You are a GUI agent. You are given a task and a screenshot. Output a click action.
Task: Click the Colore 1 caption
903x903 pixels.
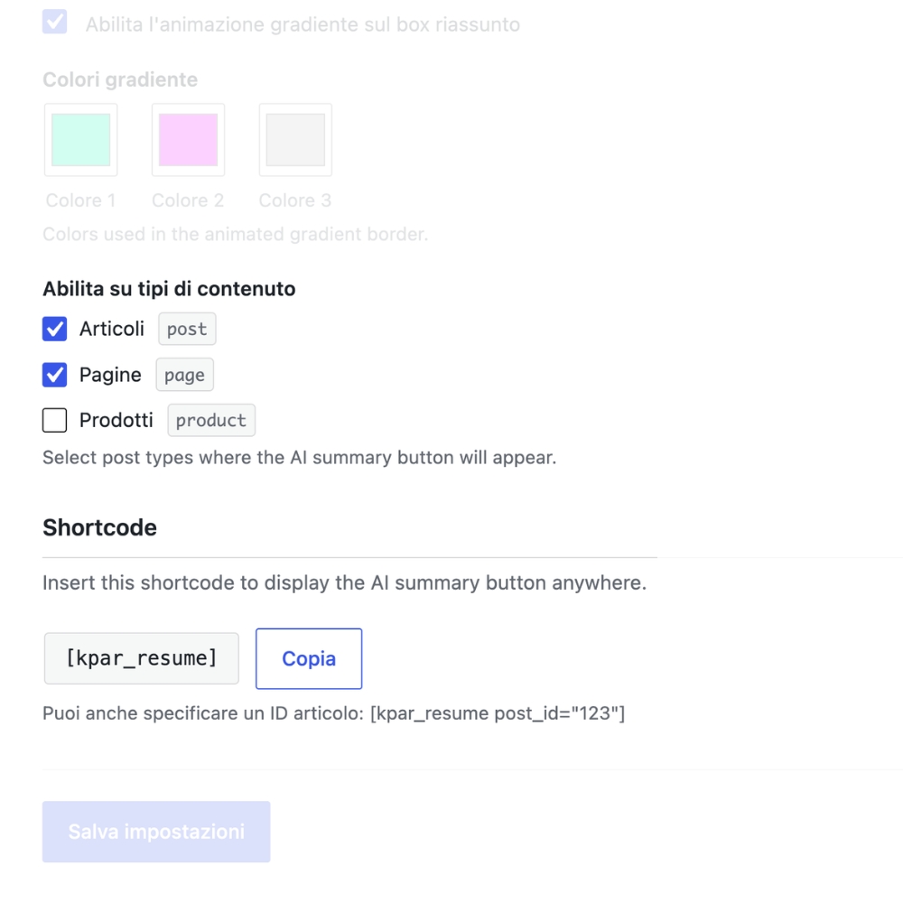tap(81, 200)
